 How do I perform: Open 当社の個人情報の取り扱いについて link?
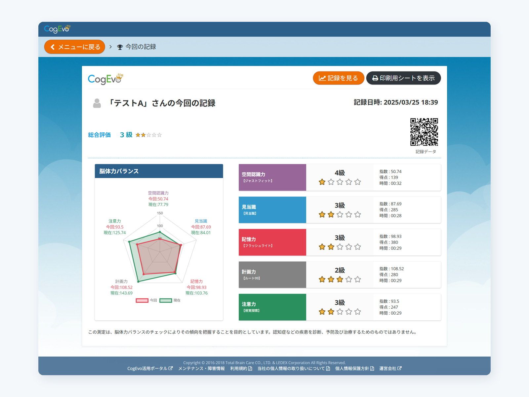click(x=294, y=369)
